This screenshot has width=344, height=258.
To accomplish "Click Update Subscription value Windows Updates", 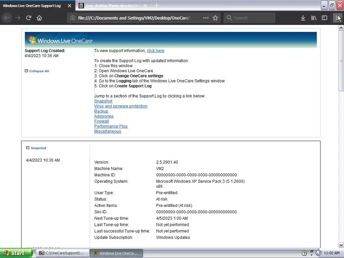I will tap(173, 238).
